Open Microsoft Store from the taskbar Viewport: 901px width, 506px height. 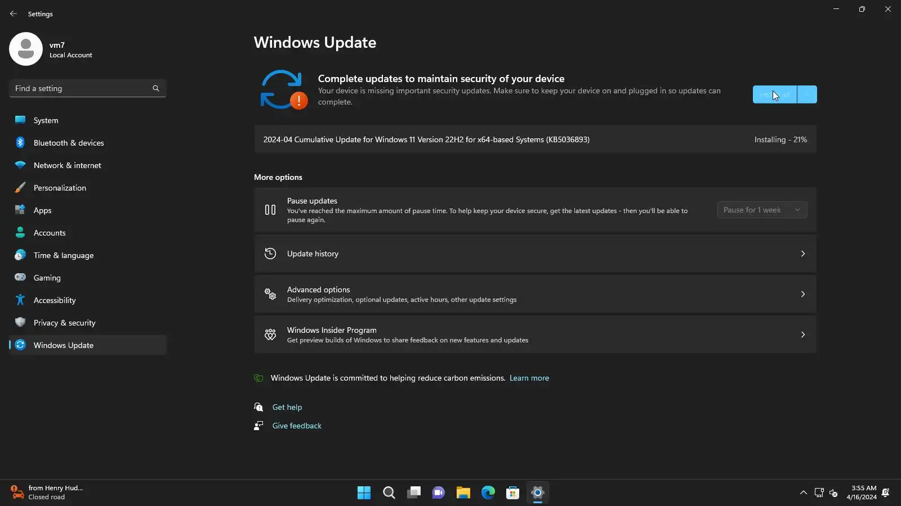coord(513,493)
